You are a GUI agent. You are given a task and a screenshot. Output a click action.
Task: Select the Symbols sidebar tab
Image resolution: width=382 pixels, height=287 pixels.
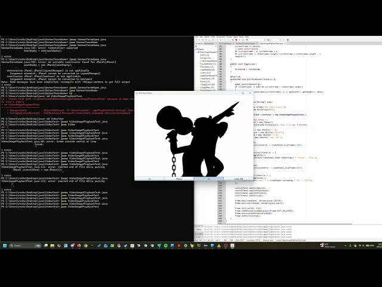pos(199,44)
